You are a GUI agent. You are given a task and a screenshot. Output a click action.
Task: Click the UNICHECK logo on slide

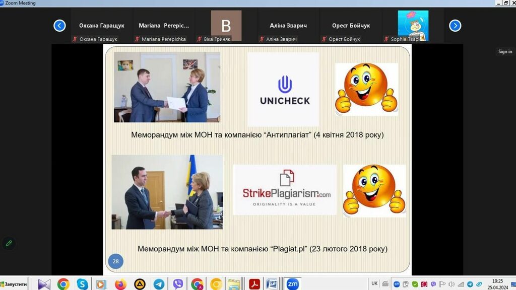pos(284,90)
